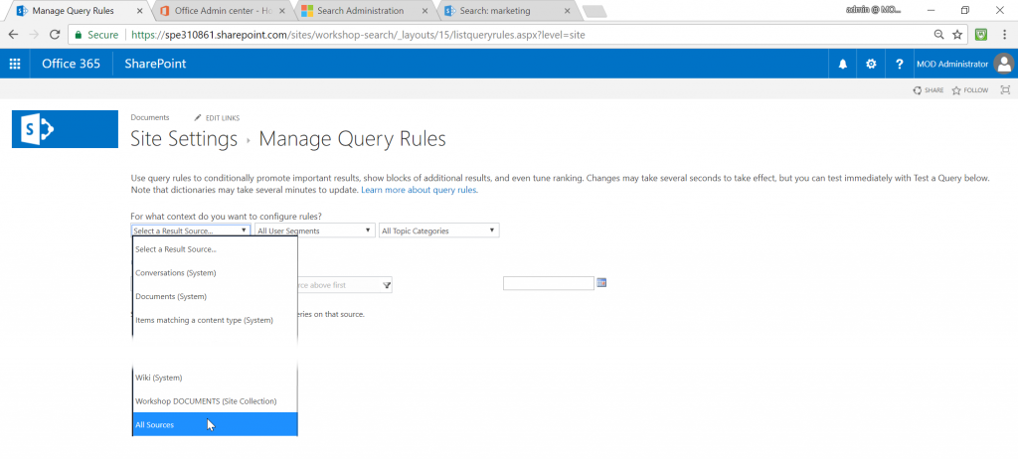Select Workshop DOCUMENTS (Site Collection)
This screenshot has width=1018, height=459.
click(x=215, y=401)
